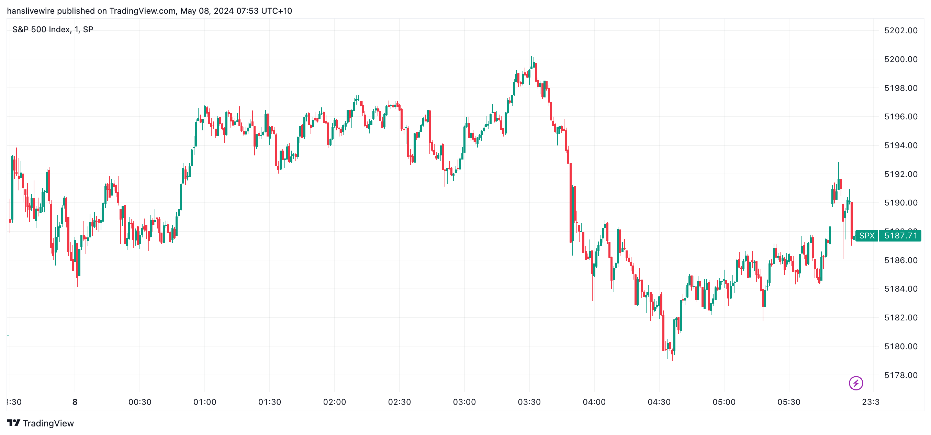
Task: Click the purple lightning bolt icon
Action: coord(855,383)
